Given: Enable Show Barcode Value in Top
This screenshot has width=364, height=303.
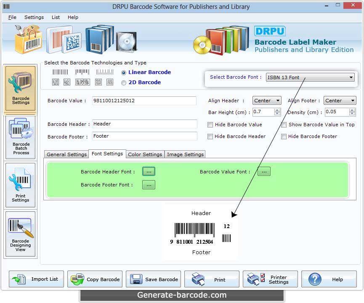Looking at the screenshot, I should [x=284, y=125].
